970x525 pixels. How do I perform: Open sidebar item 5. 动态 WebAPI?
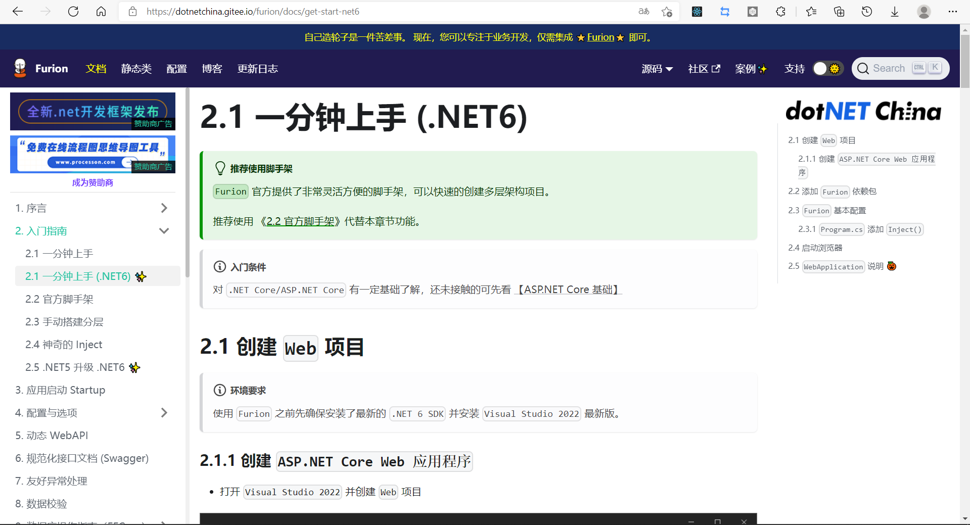[x=52, y=435]
